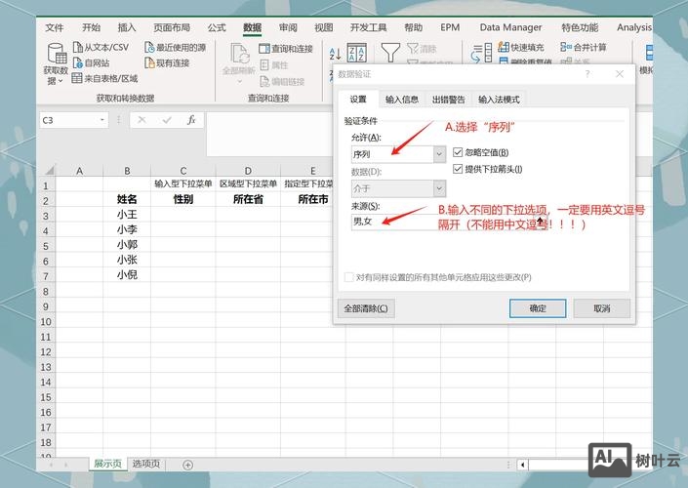This screenshot has width=688, height=488.
Task: Click 快速填充 (Flash Fill)
Action: pyautogui.click(x=521, y=47)
